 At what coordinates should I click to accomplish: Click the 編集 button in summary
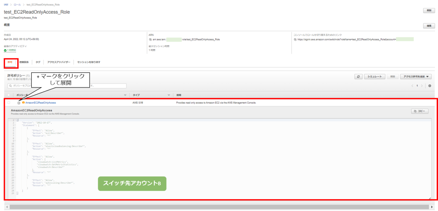point(429,26)
